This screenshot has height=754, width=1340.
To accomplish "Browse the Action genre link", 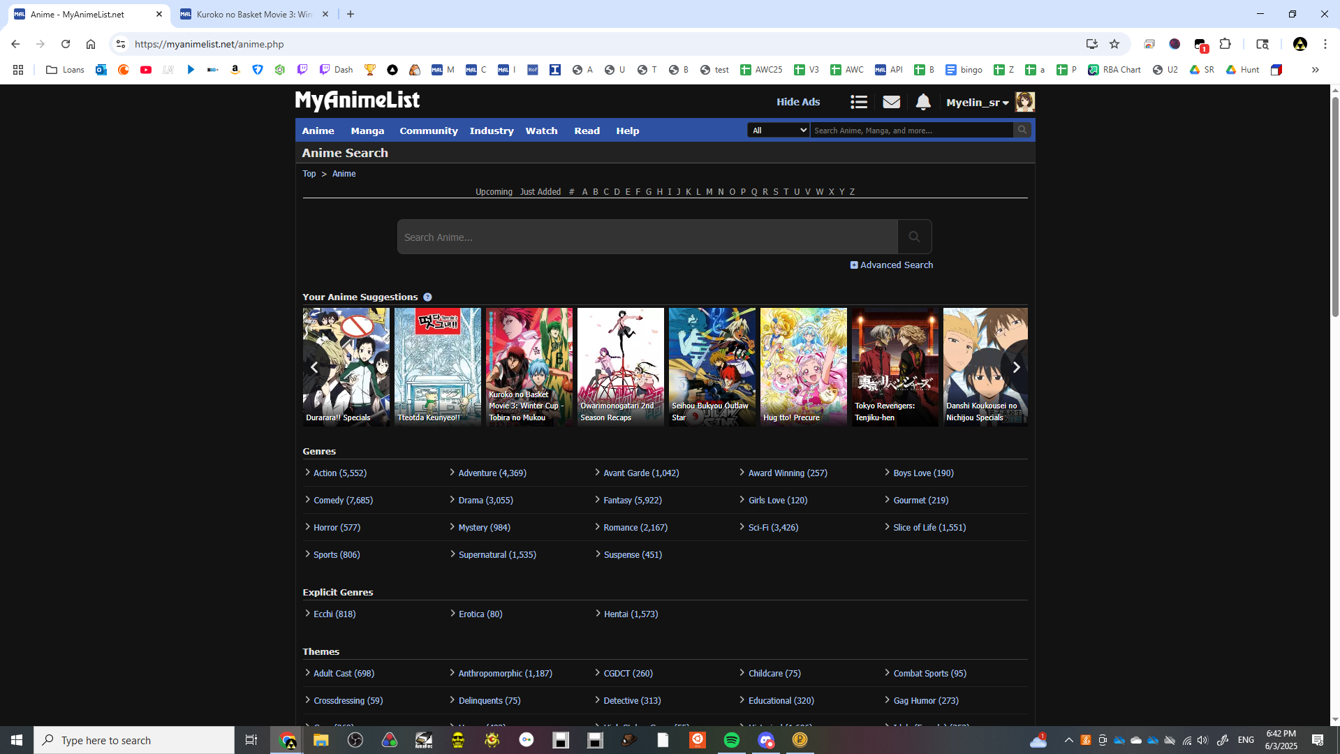I will point(339,473).
